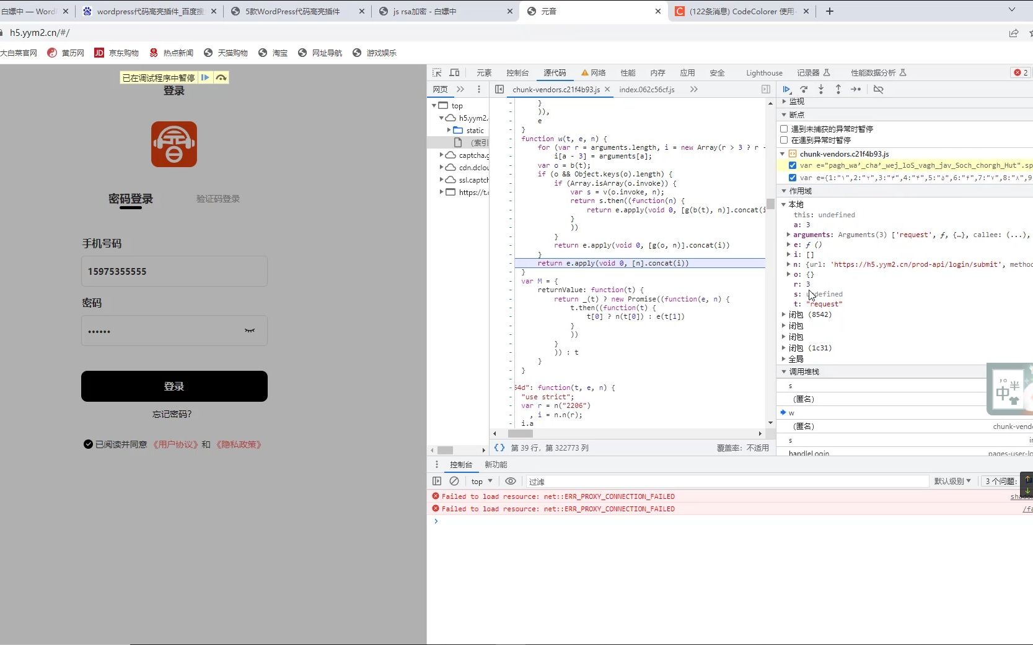Click the black 登录 button
Image resolution: width=1033 pixels, height=645 pixels.
pos(174,386)
